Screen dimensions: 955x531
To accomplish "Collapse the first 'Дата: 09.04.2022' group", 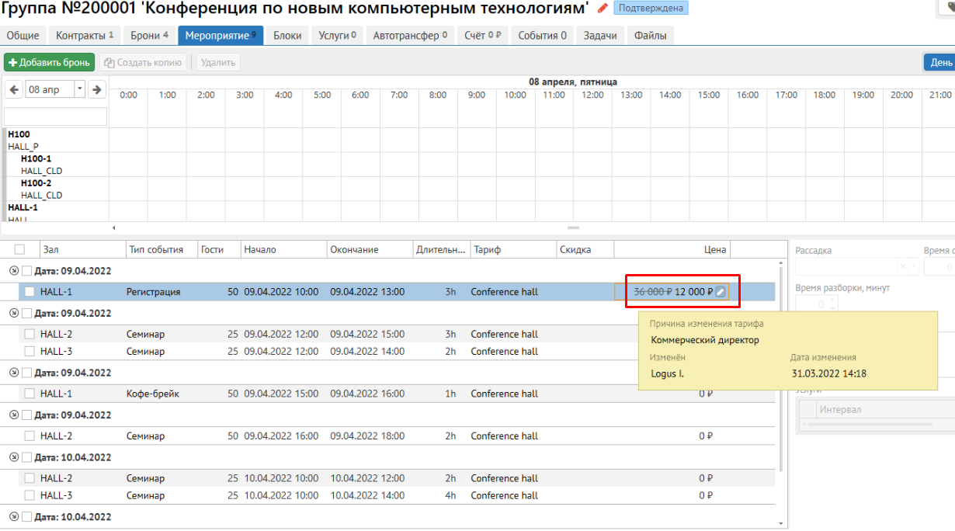I will point(13,271).
